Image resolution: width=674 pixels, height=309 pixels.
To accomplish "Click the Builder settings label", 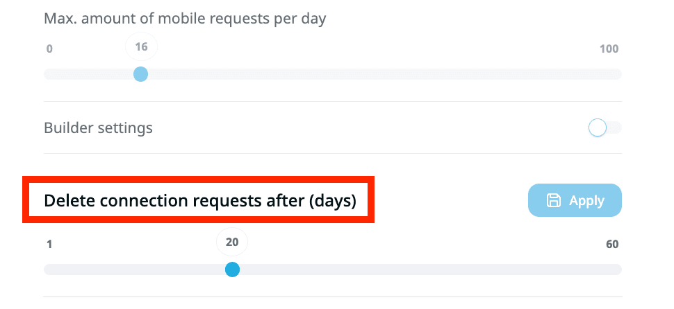I will pyautogui.click(x=98, y=128).
